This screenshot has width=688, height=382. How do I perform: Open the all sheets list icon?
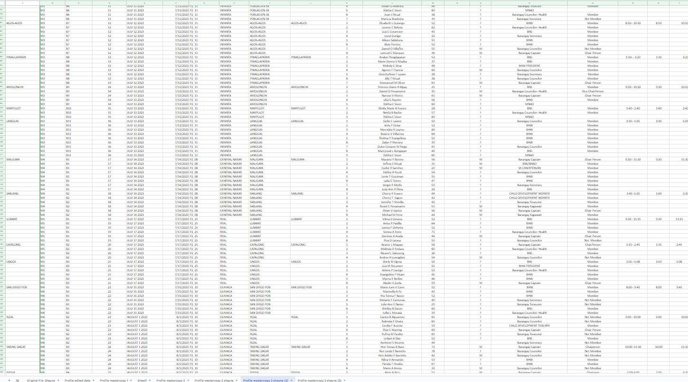18,380
